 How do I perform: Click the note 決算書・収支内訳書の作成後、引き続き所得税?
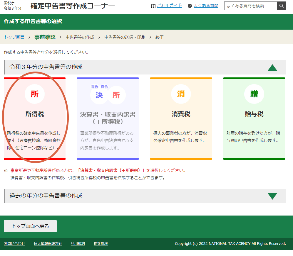coord(88,178)
